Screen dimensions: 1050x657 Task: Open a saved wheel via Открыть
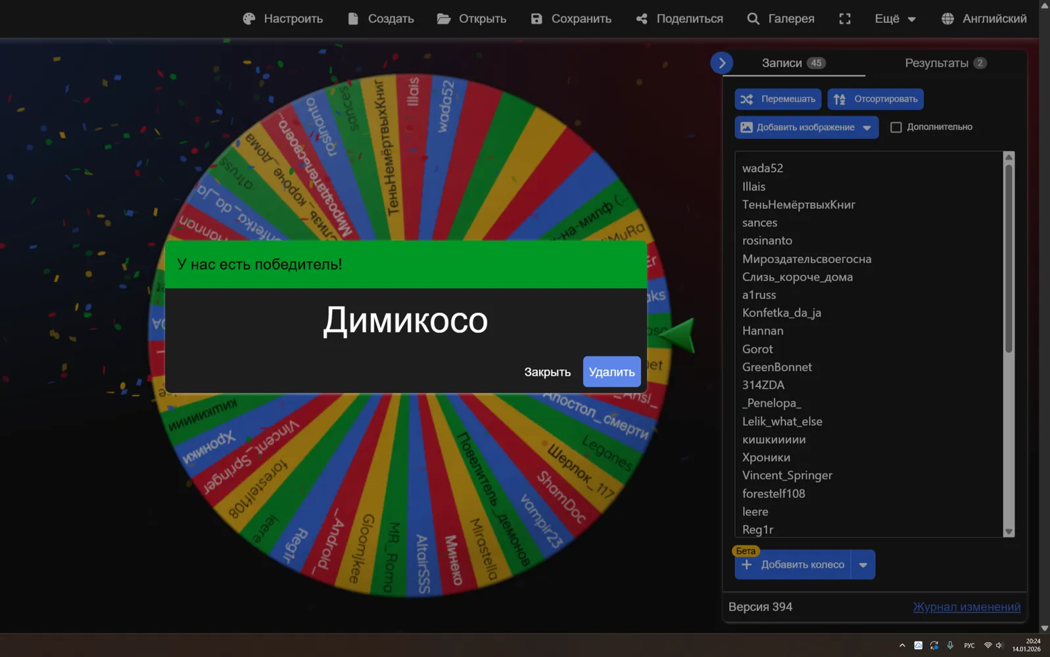[x=471, y=18]
